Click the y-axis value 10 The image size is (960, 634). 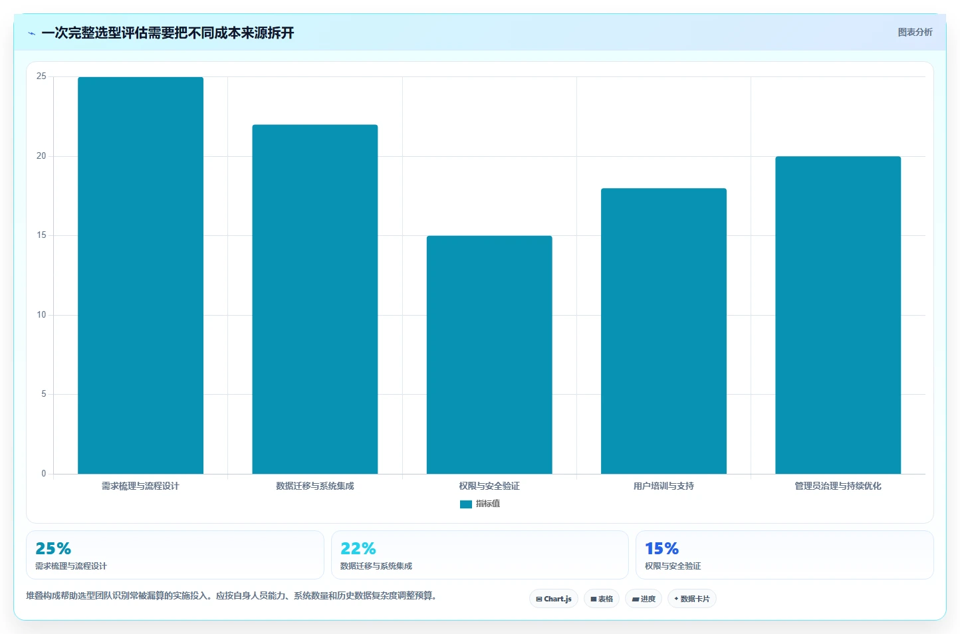(41, 315)
